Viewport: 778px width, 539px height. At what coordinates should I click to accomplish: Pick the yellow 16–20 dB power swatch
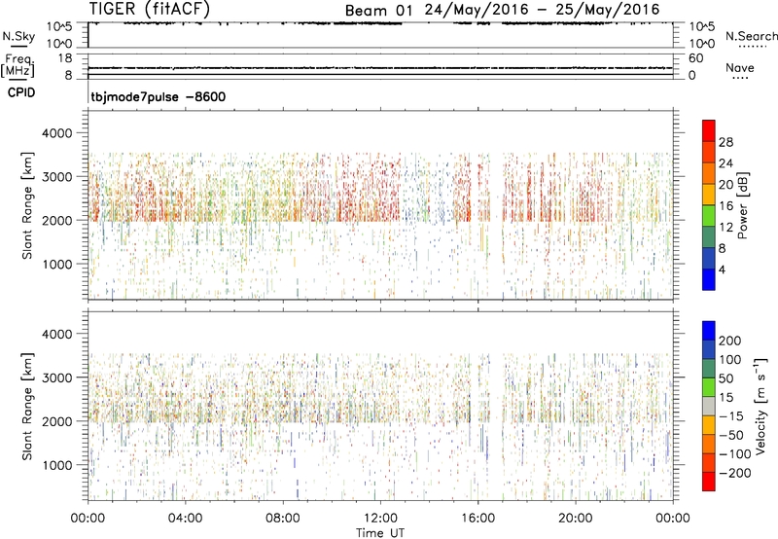pyautogui.click(x=709, y=195)
